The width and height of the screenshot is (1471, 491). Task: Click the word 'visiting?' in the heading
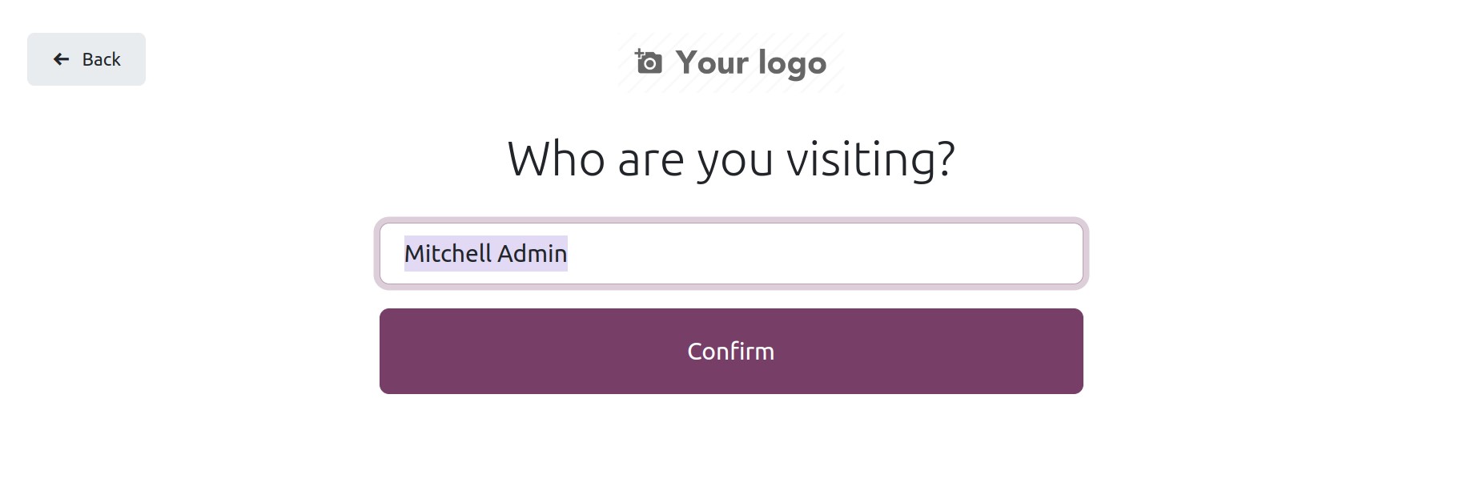coord(870,159)
